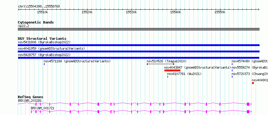Click the red bar of nsv4043847
Image resolution: width=268 pixels, height=115 pixels.
click(172, 70)
